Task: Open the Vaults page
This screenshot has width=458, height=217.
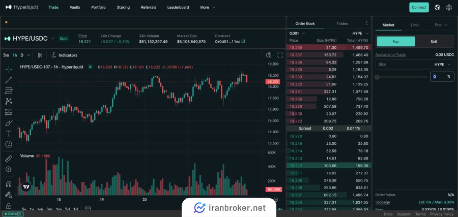Action: pos(75,7)
